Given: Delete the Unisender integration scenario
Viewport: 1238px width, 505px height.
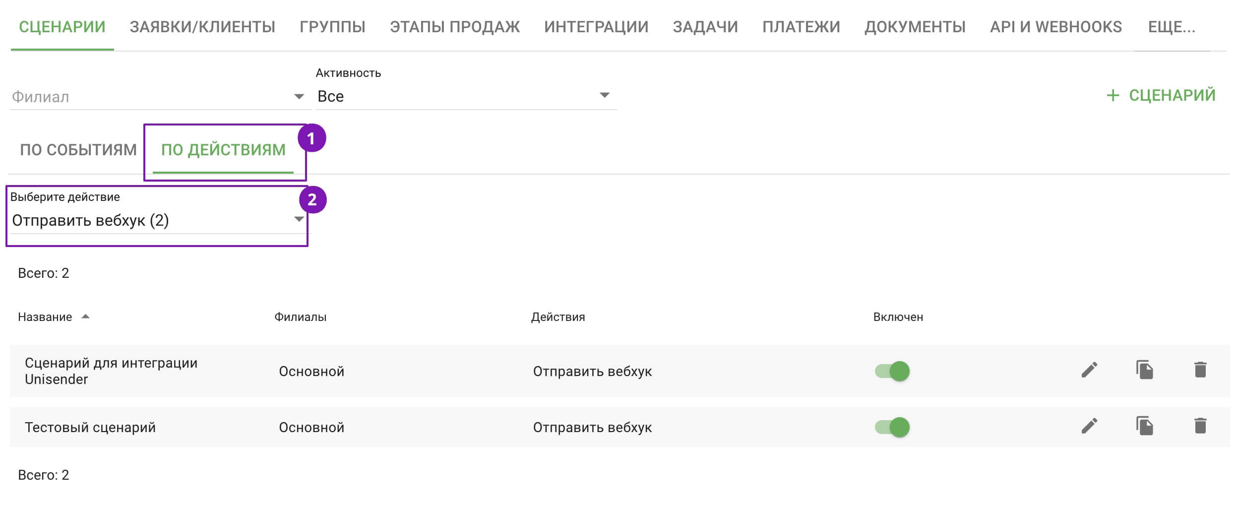Looking at the screenshot, I should pos(1200,370).
